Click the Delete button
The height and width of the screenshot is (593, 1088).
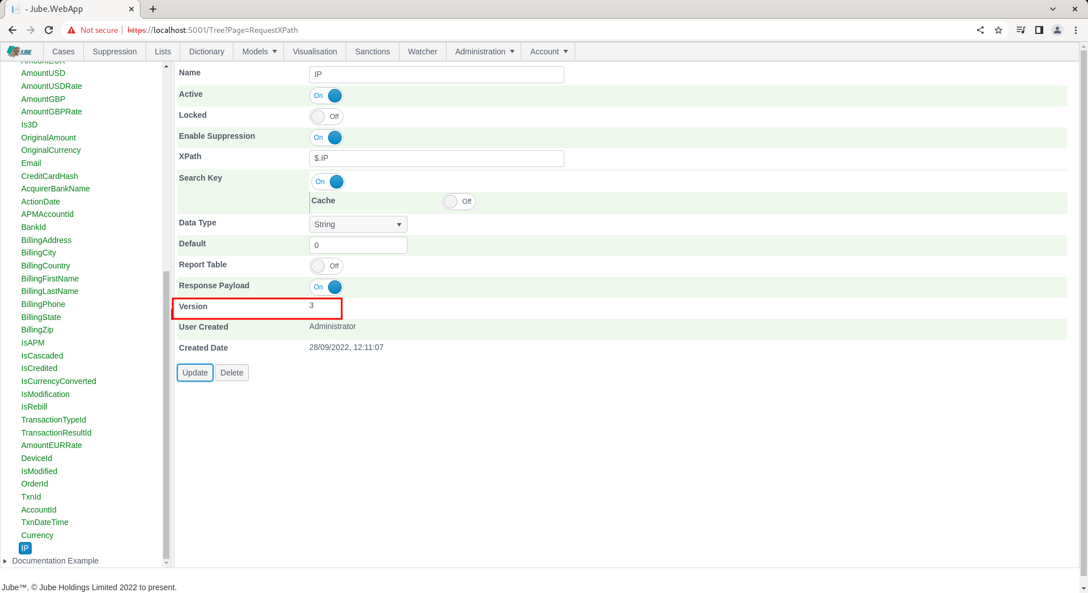[232, 373]
